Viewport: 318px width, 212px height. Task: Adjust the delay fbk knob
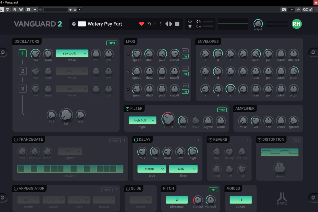coord(155,152)
